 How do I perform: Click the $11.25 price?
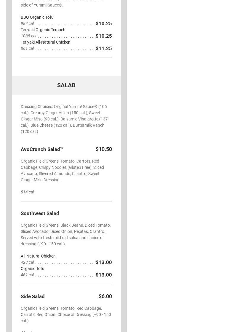[104, 48]
